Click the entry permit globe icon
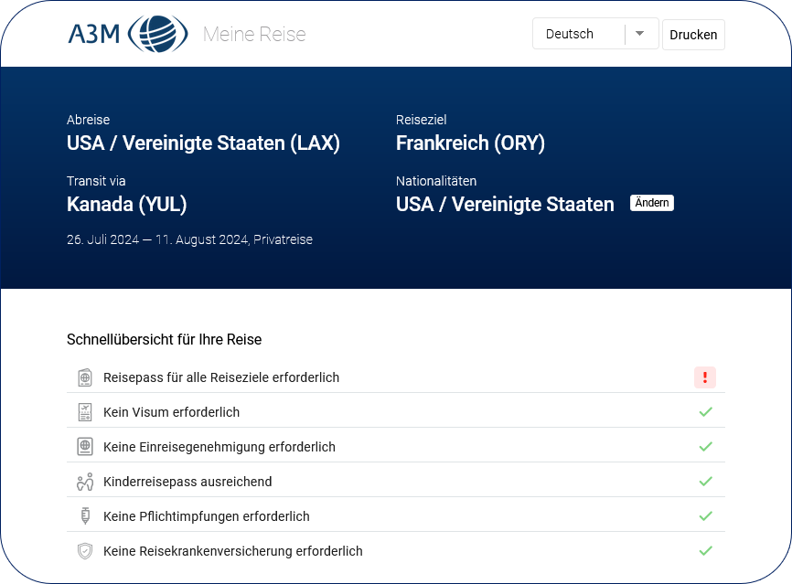This screenshot has width=792, height=584. point(85,447)
